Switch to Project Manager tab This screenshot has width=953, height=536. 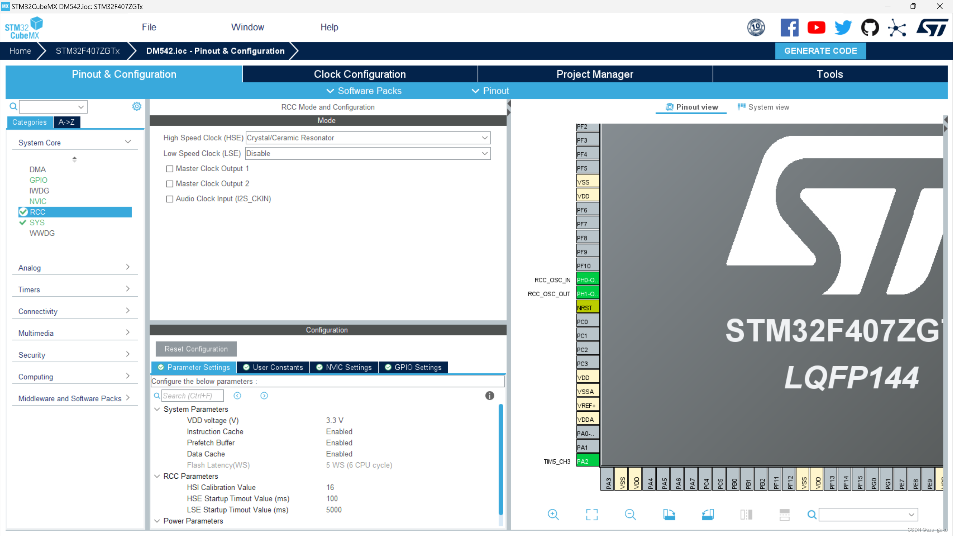pos(595,74)
